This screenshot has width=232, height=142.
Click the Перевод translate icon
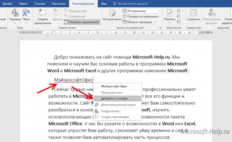tap(15, 13)
